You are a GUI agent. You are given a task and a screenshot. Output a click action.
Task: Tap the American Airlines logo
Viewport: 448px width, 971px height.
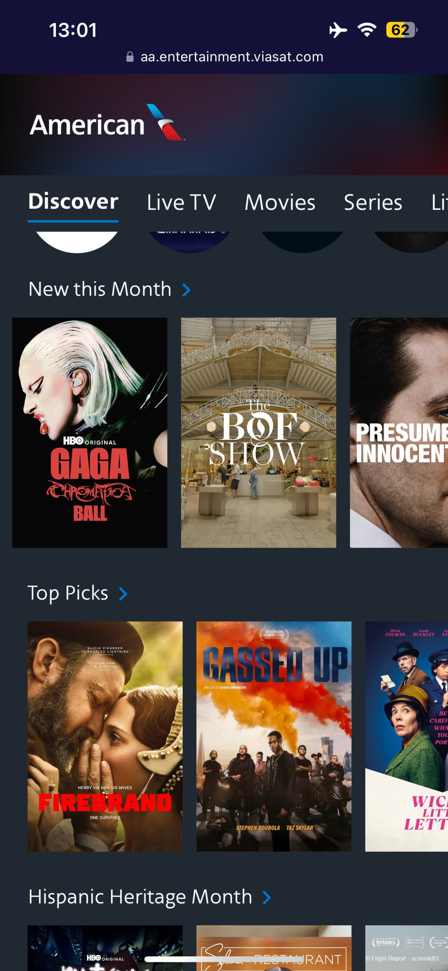pyautogui.click(x=107, y=123)
